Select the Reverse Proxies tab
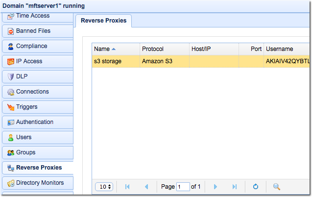Viewport: 312px width, 197px height. coord(103,21)
